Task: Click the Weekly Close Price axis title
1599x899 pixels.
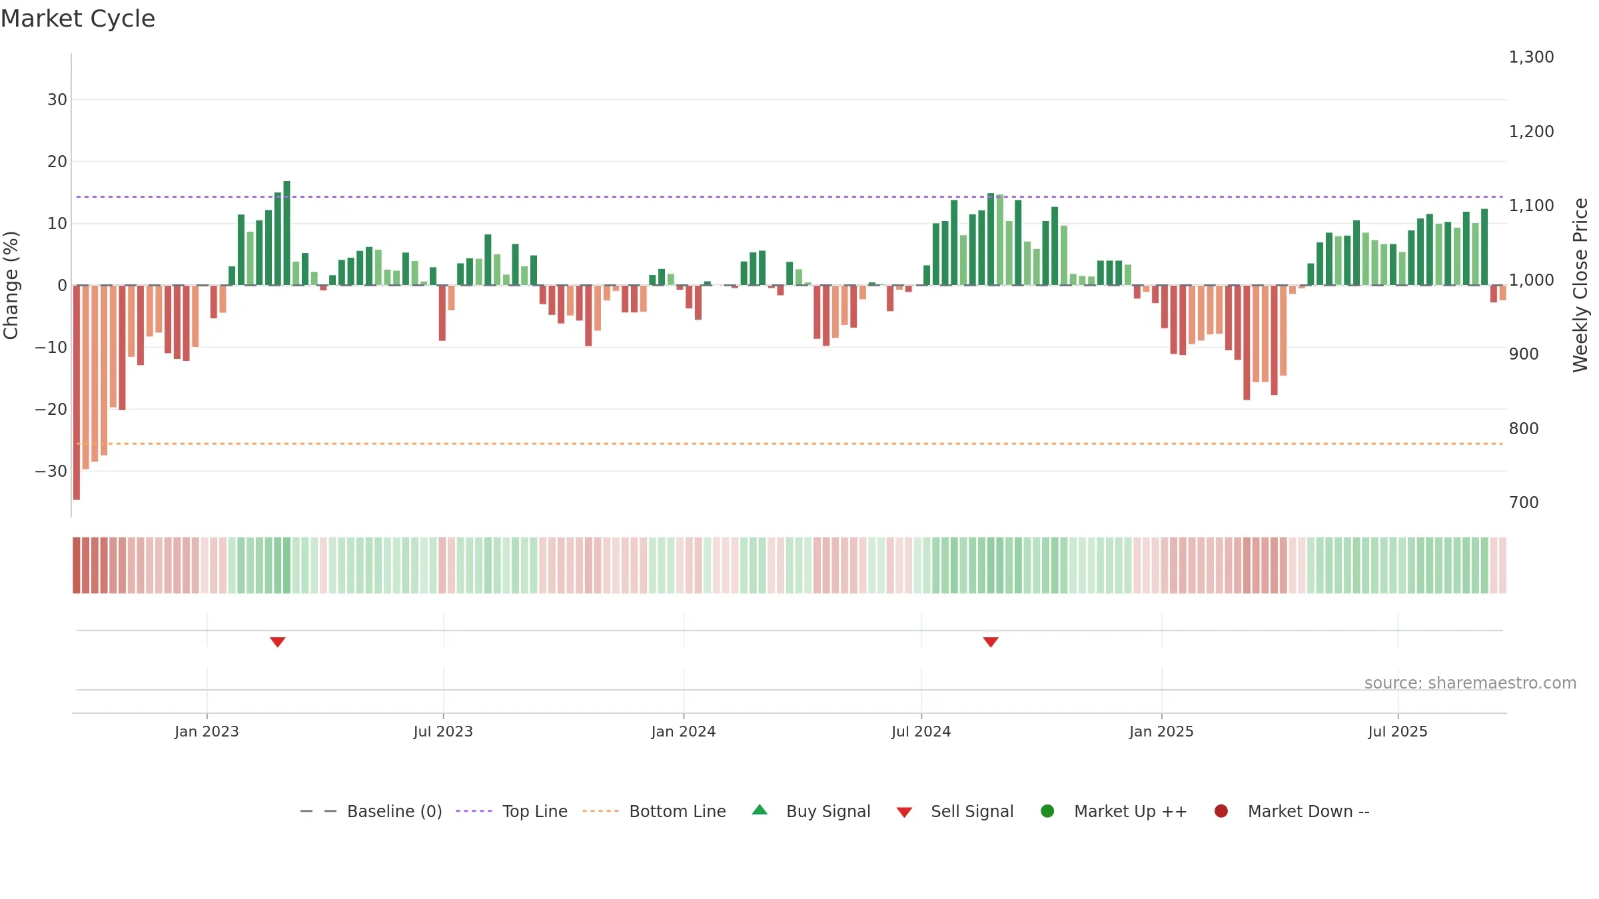Action: [1580, 285]
